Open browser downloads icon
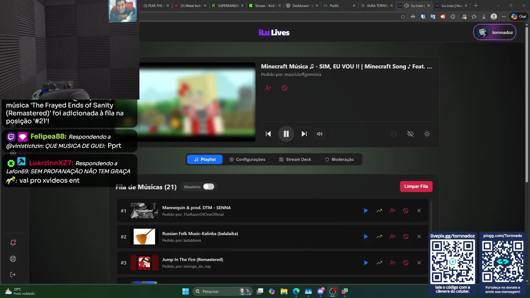The image size is (530, 298). click(484, 17)
